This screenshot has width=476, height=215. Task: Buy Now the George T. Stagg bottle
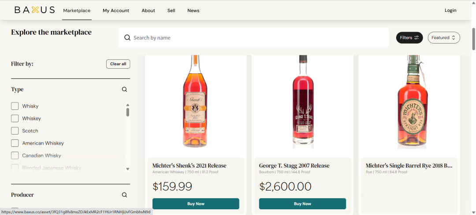pos(302,204)
